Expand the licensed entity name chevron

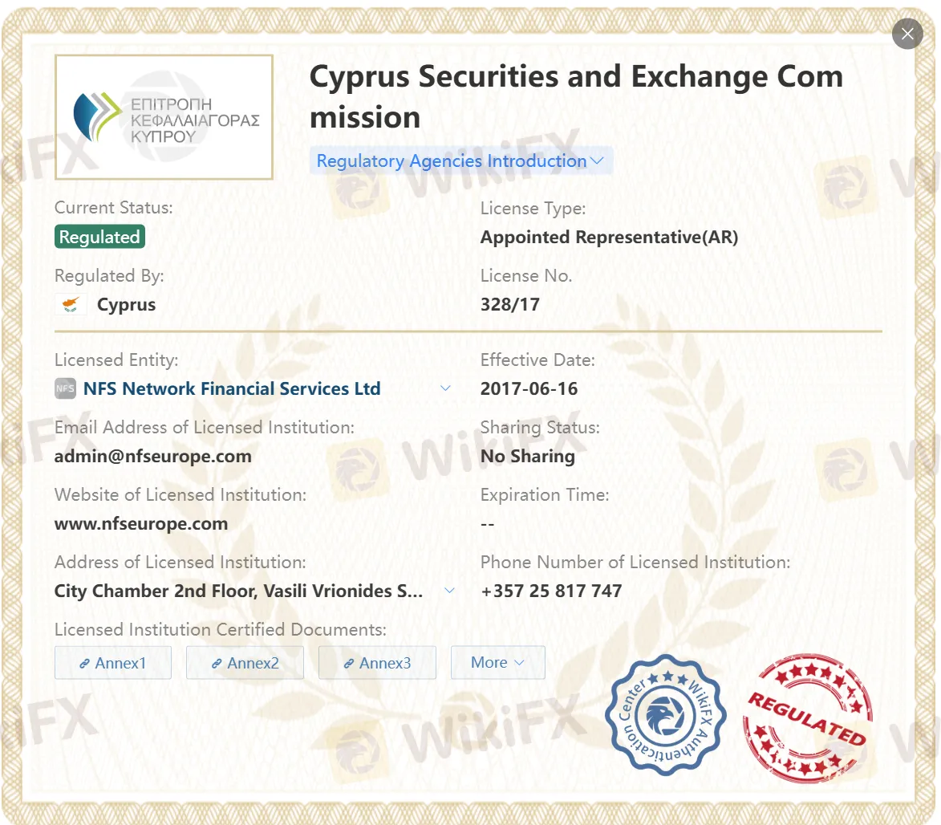tap(446, 388)
